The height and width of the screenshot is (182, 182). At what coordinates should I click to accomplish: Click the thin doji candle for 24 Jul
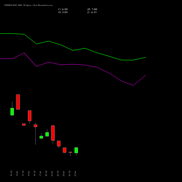(70, 152)
